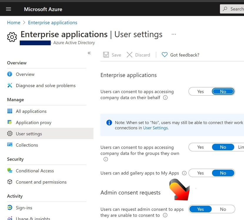Click the Discard button label
Image resolution: width=244 pixels, height=220 pixels.
[143, 55]
